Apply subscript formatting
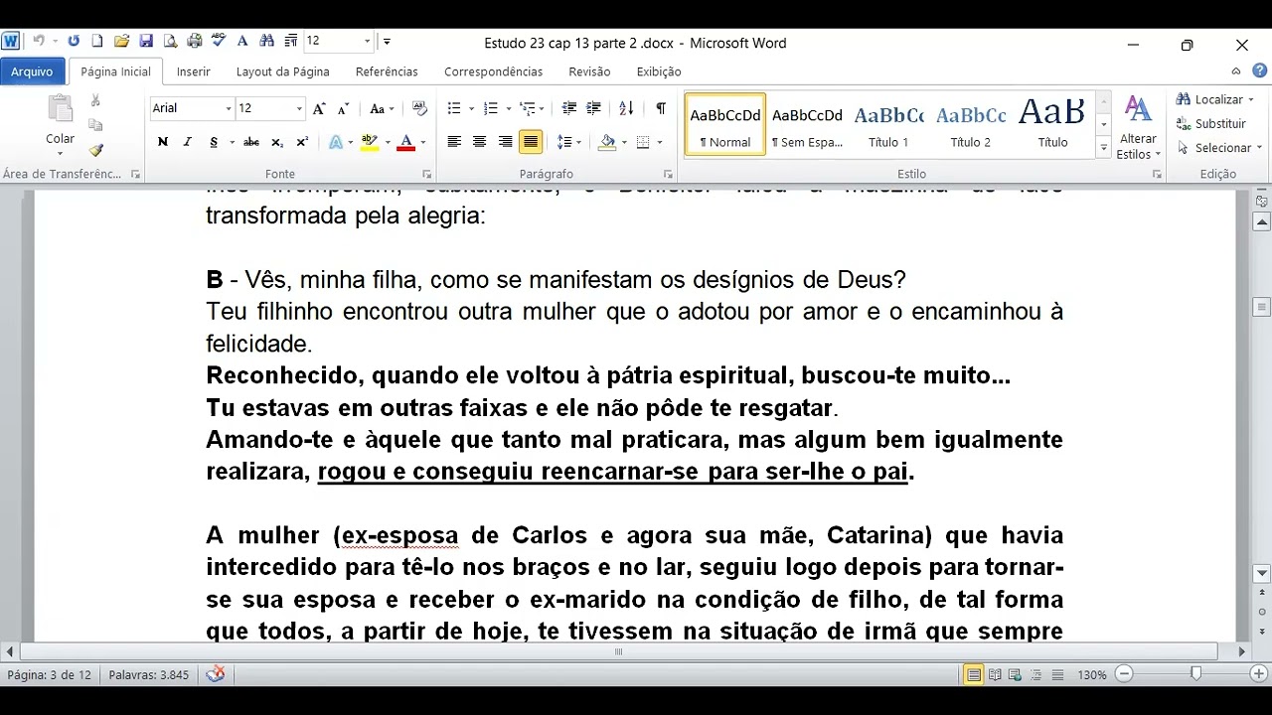This screenshot has width=1272, height=715. pyautogui.click(x=277, y=143)
